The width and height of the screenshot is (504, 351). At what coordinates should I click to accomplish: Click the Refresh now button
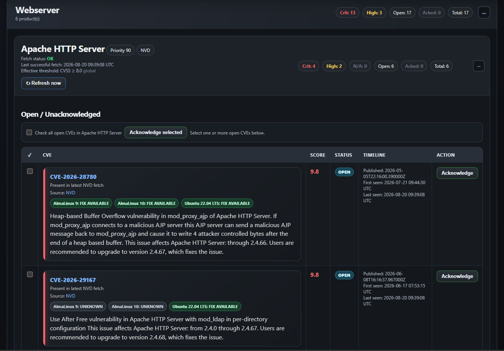(43, 83)
